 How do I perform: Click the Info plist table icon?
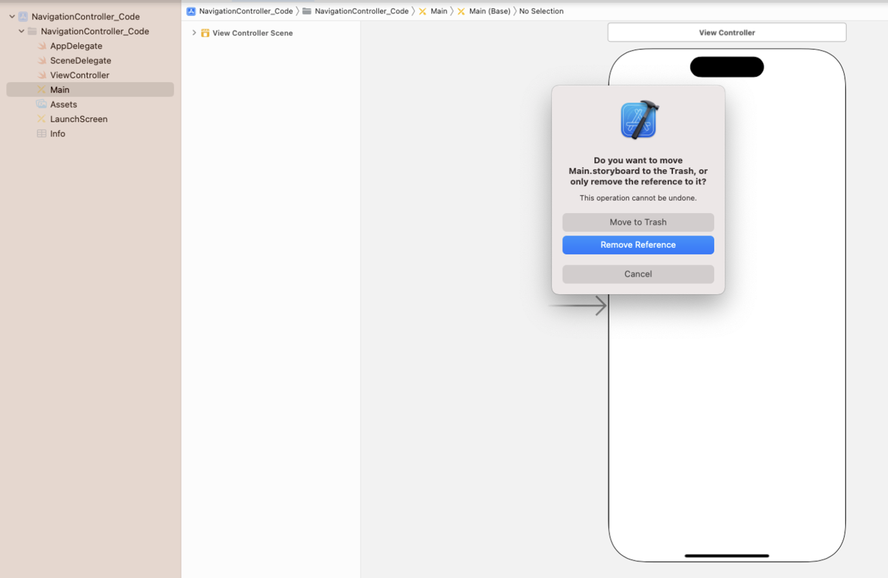(42, 133)
